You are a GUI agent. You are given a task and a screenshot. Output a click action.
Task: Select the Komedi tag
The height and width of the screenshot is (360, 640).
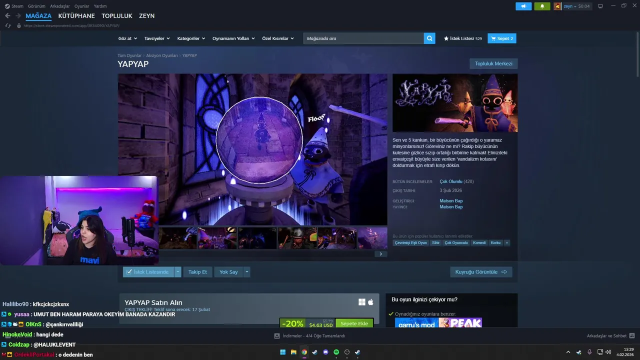[x=479, y=242]
